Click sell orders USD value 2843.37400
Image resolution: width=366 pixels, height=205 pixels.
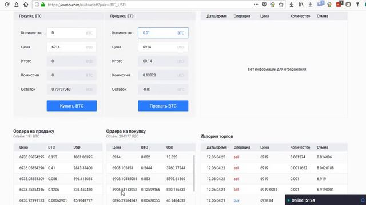click(x=83, y=168)
